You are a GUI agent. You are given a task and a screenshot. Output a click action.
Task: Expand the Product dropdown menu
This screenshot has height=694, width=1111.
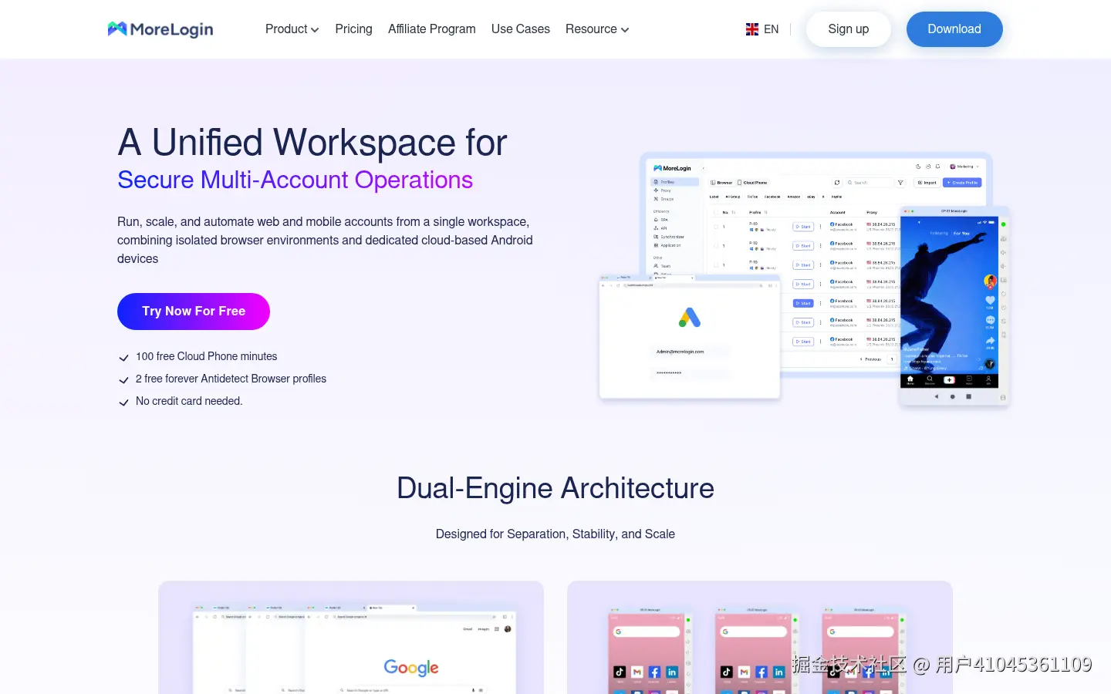pyautogui.click(x=292, y=29)
